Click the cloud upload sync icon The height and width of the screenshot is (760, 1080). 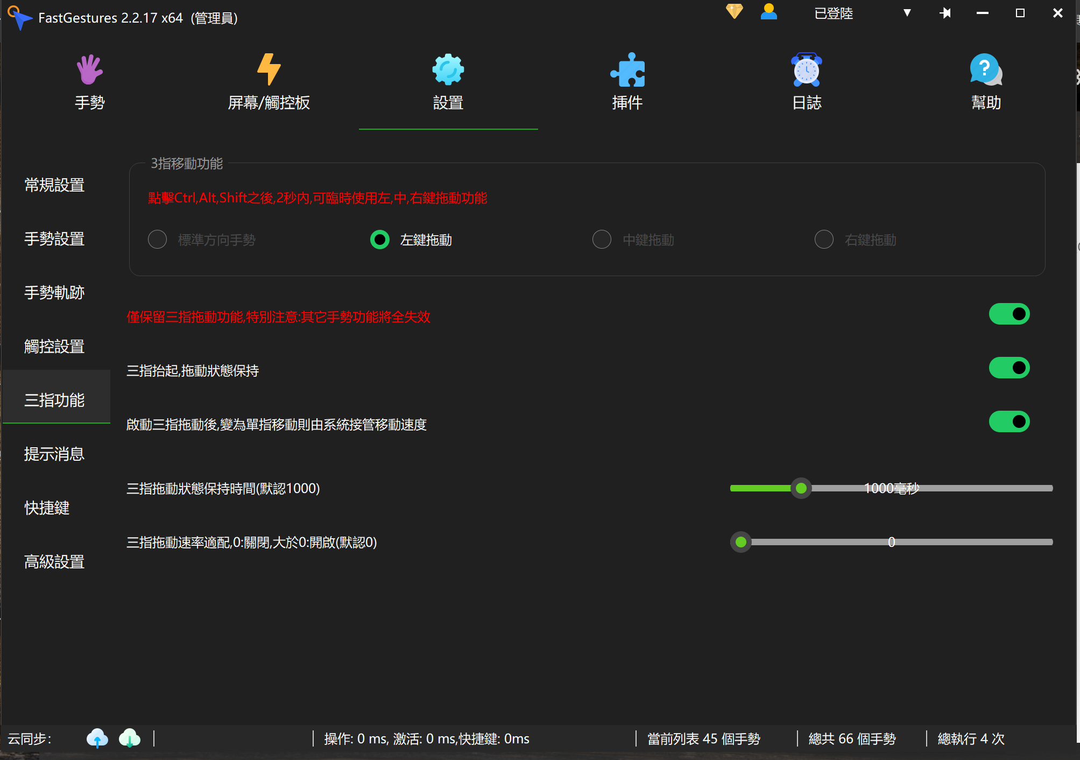[97, 738]
